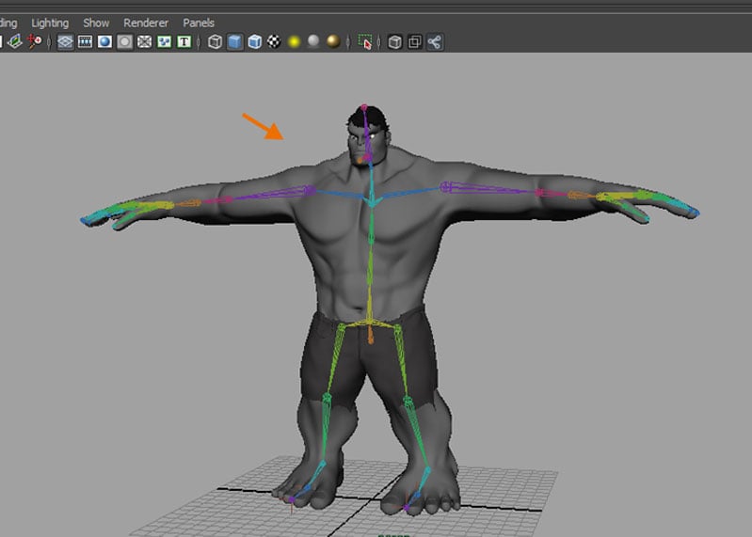Click the image plane icon

[15, 41]
